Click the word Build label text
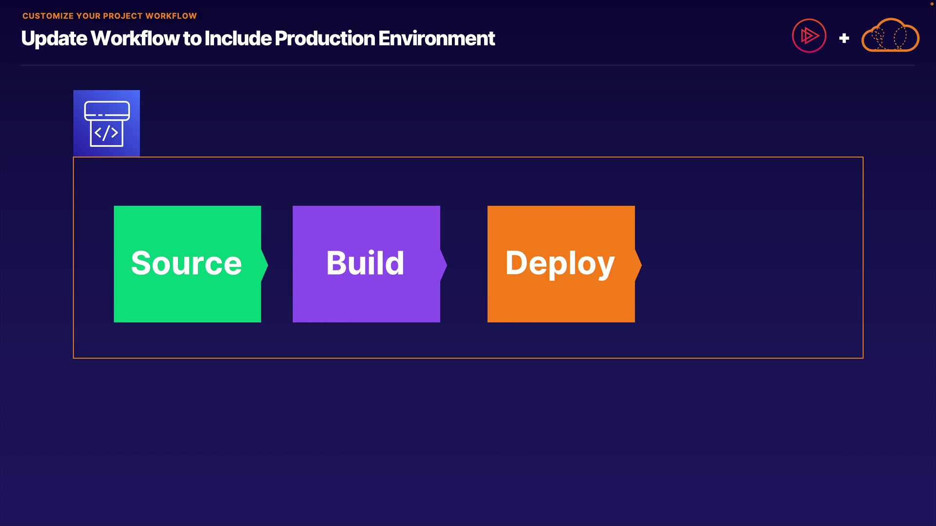936x526 pixels. click(365, 263)
